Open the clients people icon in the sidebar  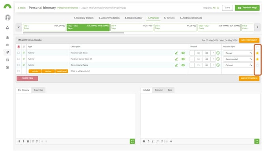pyautogui.click(x=7, y=45)
